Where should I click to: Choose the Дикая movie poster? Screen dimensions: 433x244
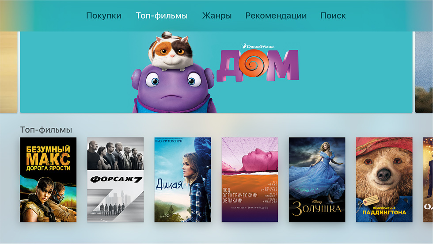click(182, 179)
